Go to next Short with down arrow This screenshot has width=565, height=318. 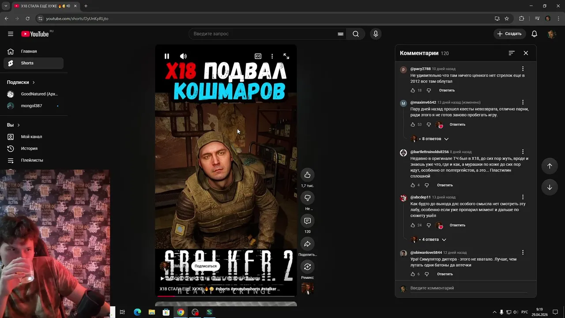point(550,187)
